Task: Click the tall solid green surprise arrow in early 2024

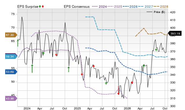Action: pos(32,69)
